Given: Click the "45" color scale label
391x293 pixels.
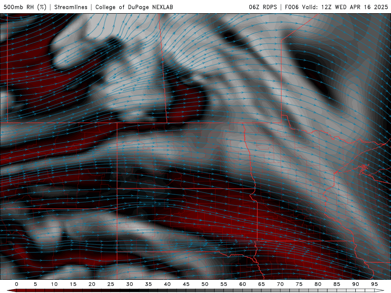Looking at the screenshot, I should 186,284.
